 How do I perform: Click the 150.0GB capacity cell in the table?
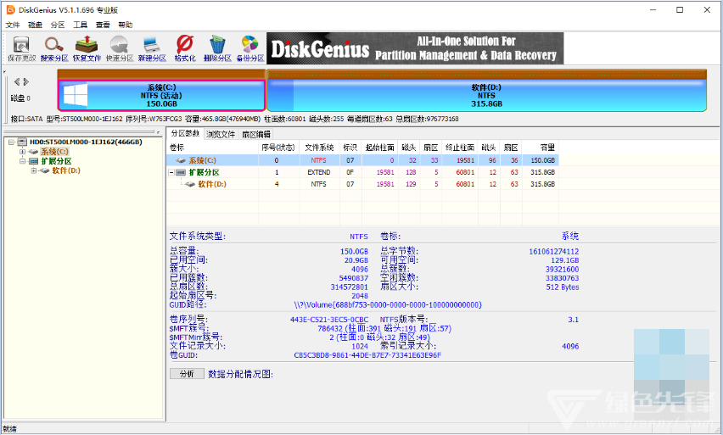[x=542, y=160]
